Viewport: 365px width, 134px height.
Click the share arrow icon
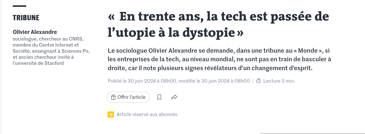click(x=174, y=97)
